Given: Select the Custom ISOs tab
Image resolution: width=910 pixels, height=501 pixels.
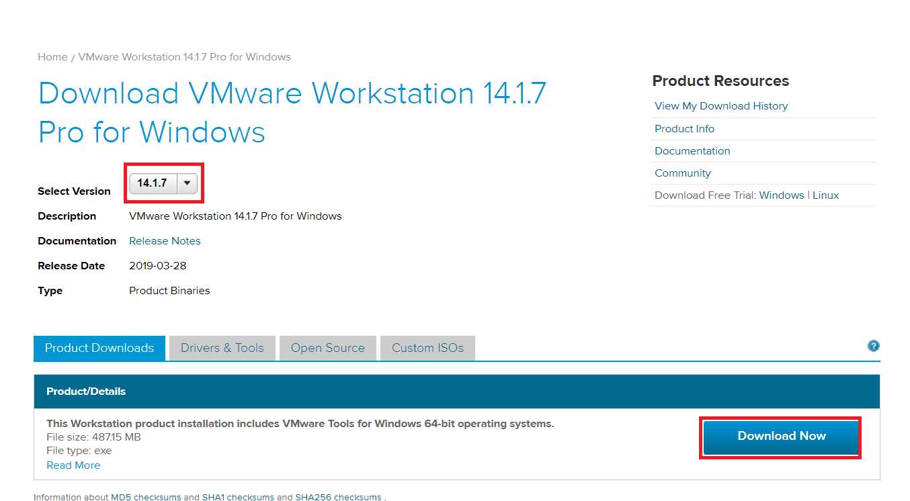Looking at the screenshot, I should (x=427, y=348).
